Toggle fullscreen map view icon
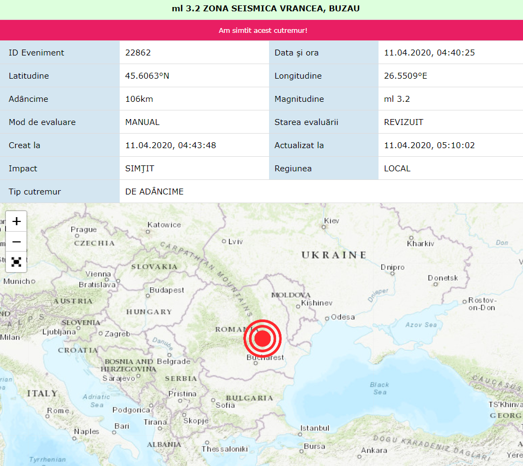This screenshot has height=466, width=523. pos(17,262)
